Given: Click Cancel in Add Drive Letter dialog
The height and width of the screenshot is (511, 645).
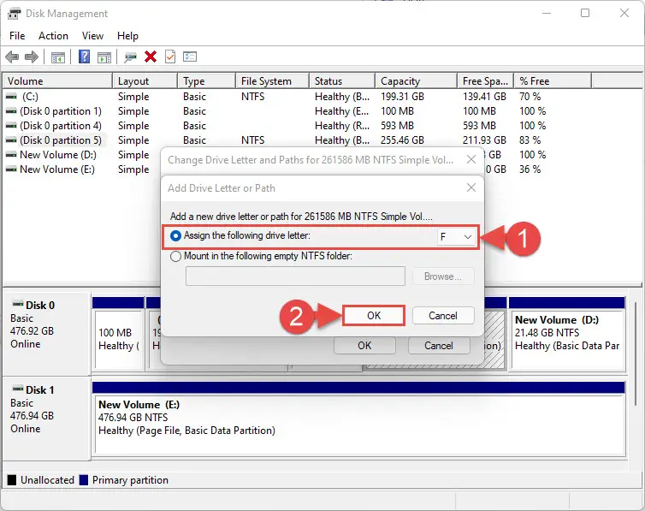Looking at the screenshot, I should click(443, 316).
